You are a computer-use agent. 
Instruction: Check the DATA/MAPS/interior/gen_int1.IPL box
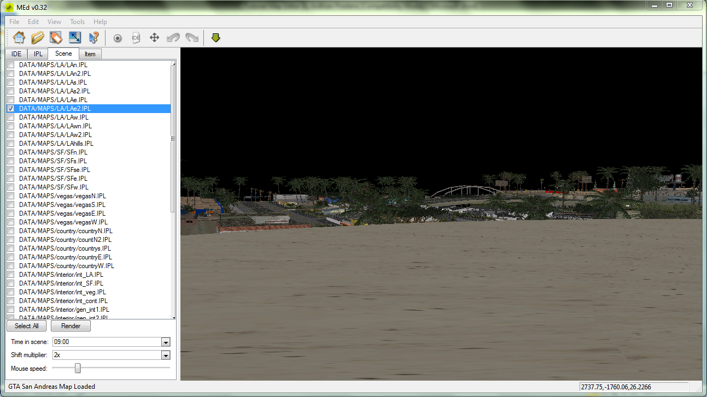click(11, 310)
